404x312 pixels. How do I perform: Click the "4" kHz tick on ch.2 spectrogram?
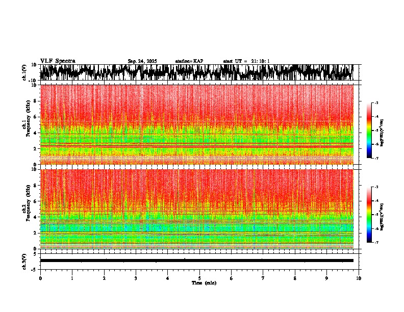[35, 217]
